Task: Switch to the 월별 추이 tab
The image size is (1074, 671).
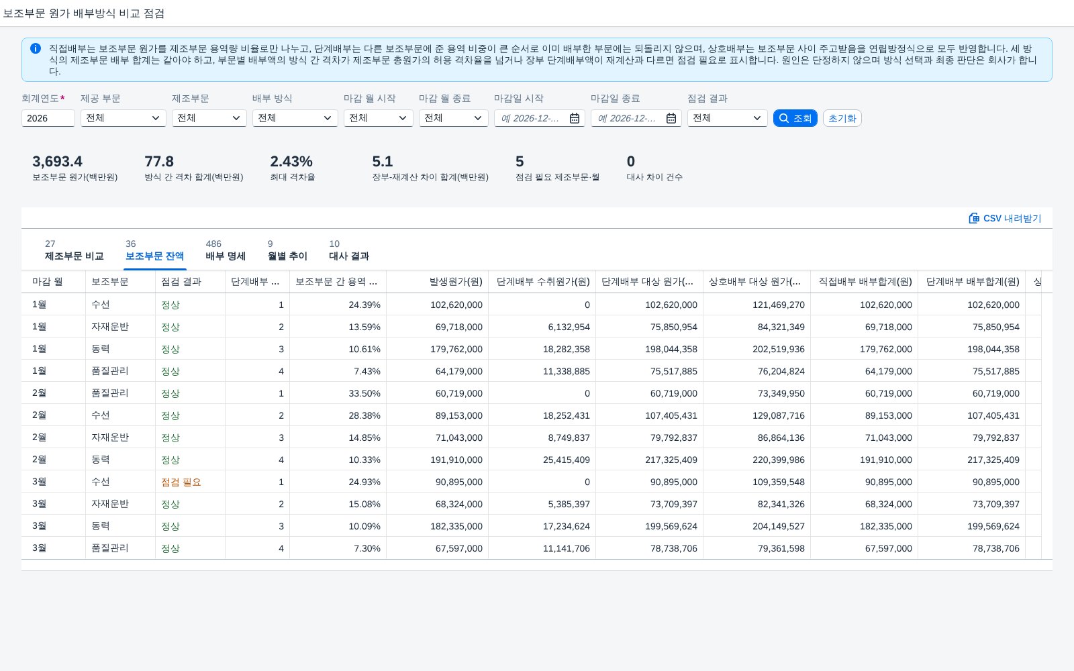Action: 287,250
